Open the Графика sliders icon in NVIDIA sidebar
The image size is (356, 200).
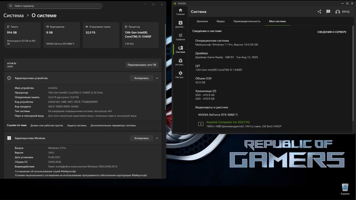click(x=180, y=35)
